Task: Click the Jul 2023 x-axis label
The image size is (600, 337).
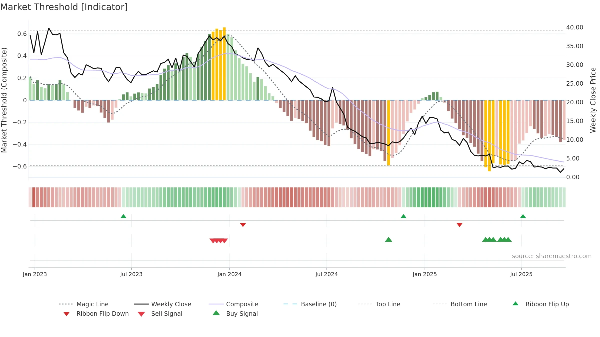Action: (131, 274)
